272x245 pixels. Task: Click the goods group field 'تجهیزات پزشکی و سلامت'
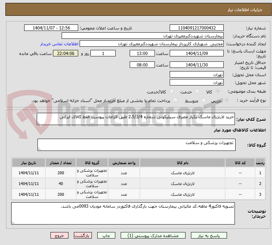click(136, 145)
